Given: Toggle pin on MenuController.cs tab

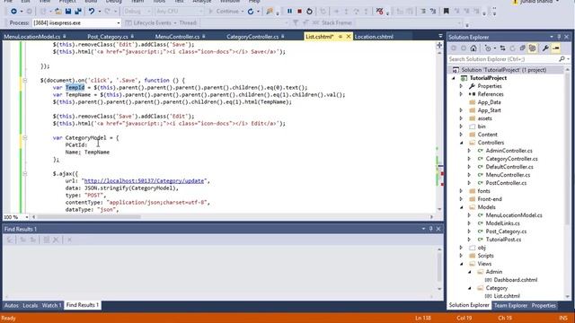Looking at the screenshot, I should point(204,36).
